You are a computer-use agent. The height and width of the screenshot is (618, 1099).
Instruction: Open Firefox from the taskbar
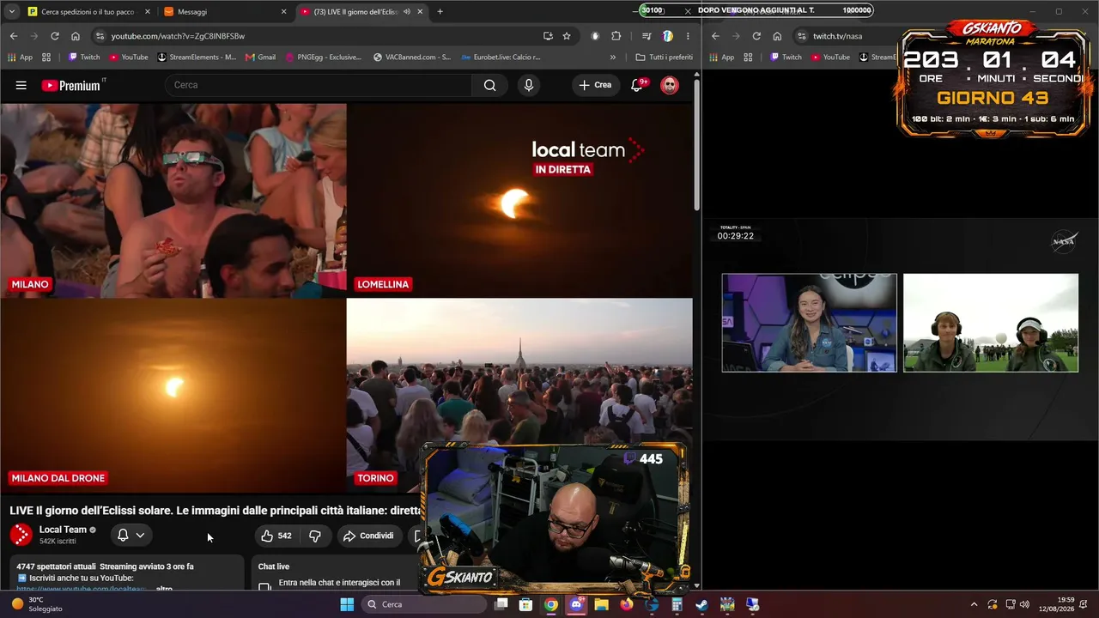point(627,604)
